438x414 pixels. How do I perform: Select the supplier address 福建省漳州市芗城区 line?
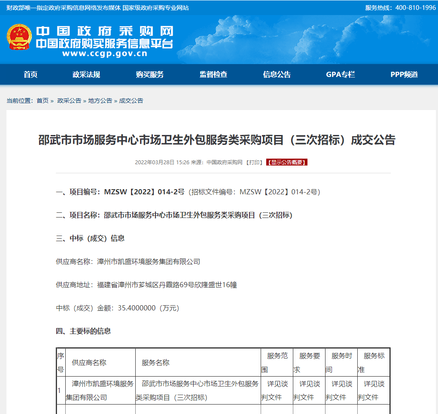click(146, 285)
